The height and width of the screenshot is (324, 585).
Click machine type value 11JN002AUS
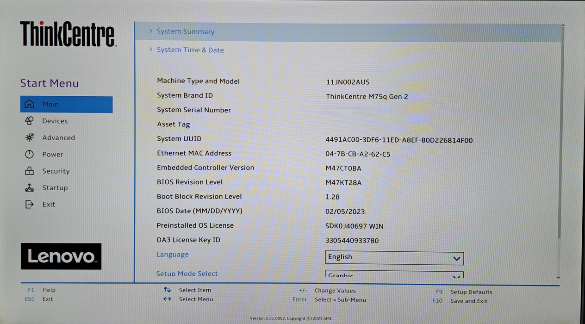pos(348,82)
